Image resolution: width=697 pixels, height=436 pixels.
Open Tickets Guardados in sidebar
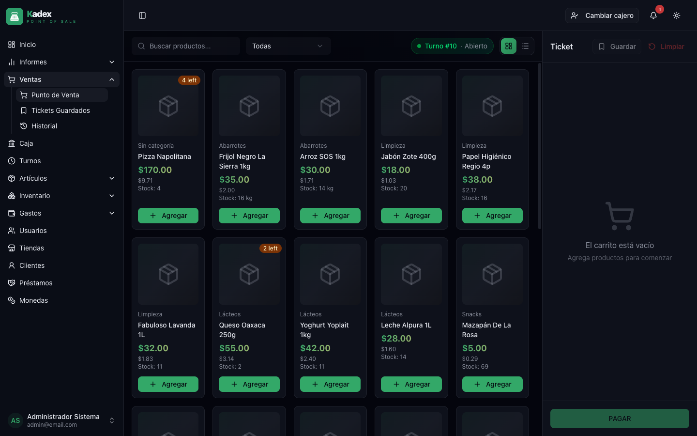(61, 110)
